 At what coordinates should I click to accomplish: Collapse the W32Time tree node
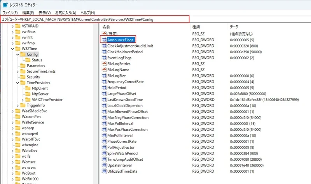click(13, 49)
